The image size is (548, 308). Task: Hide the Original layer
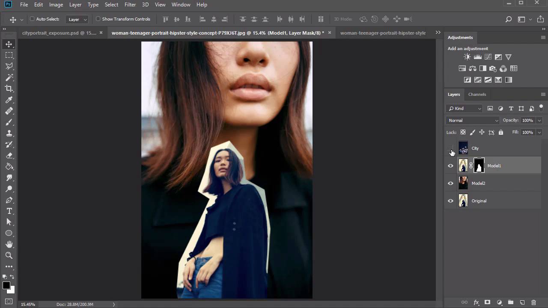point(450,201)
